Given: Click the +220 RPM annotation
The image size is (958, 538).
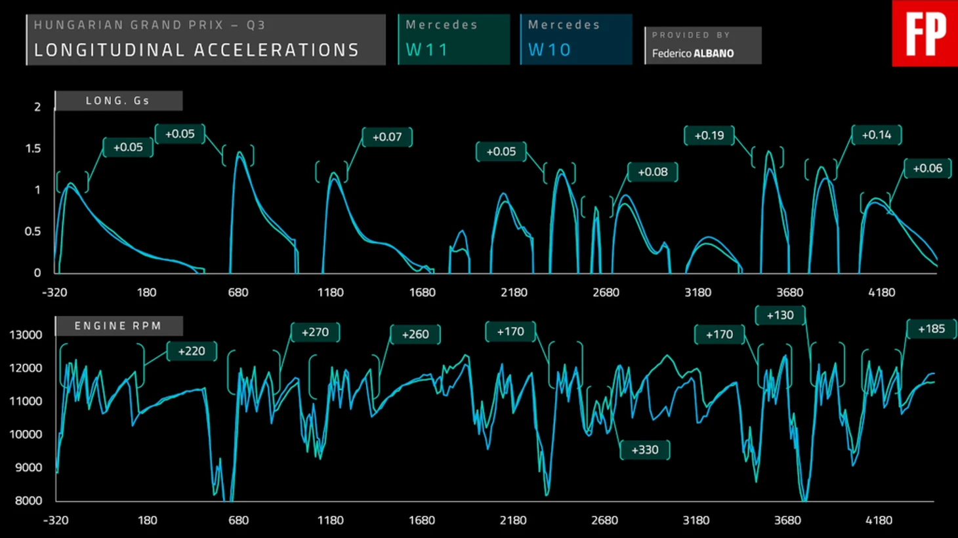Looking at the screenshot, I should (191, 351).
